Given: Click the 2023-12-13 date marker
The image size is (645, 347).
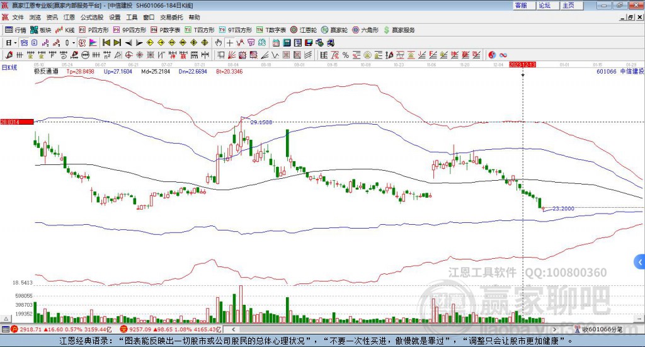Looking at the screenshot, I should (x=522, y=65).
